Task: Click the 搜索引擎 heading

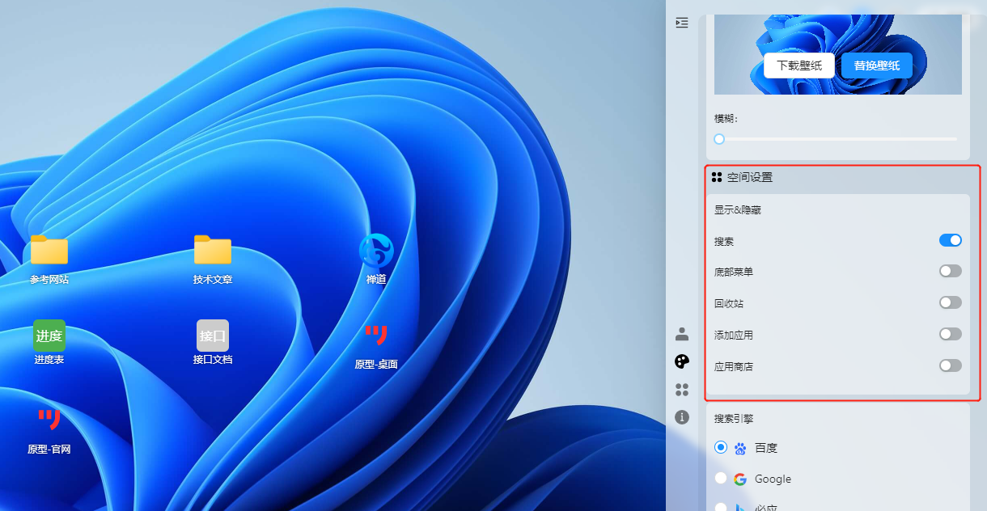Action: pyautogui.click(x=734, y=419)
